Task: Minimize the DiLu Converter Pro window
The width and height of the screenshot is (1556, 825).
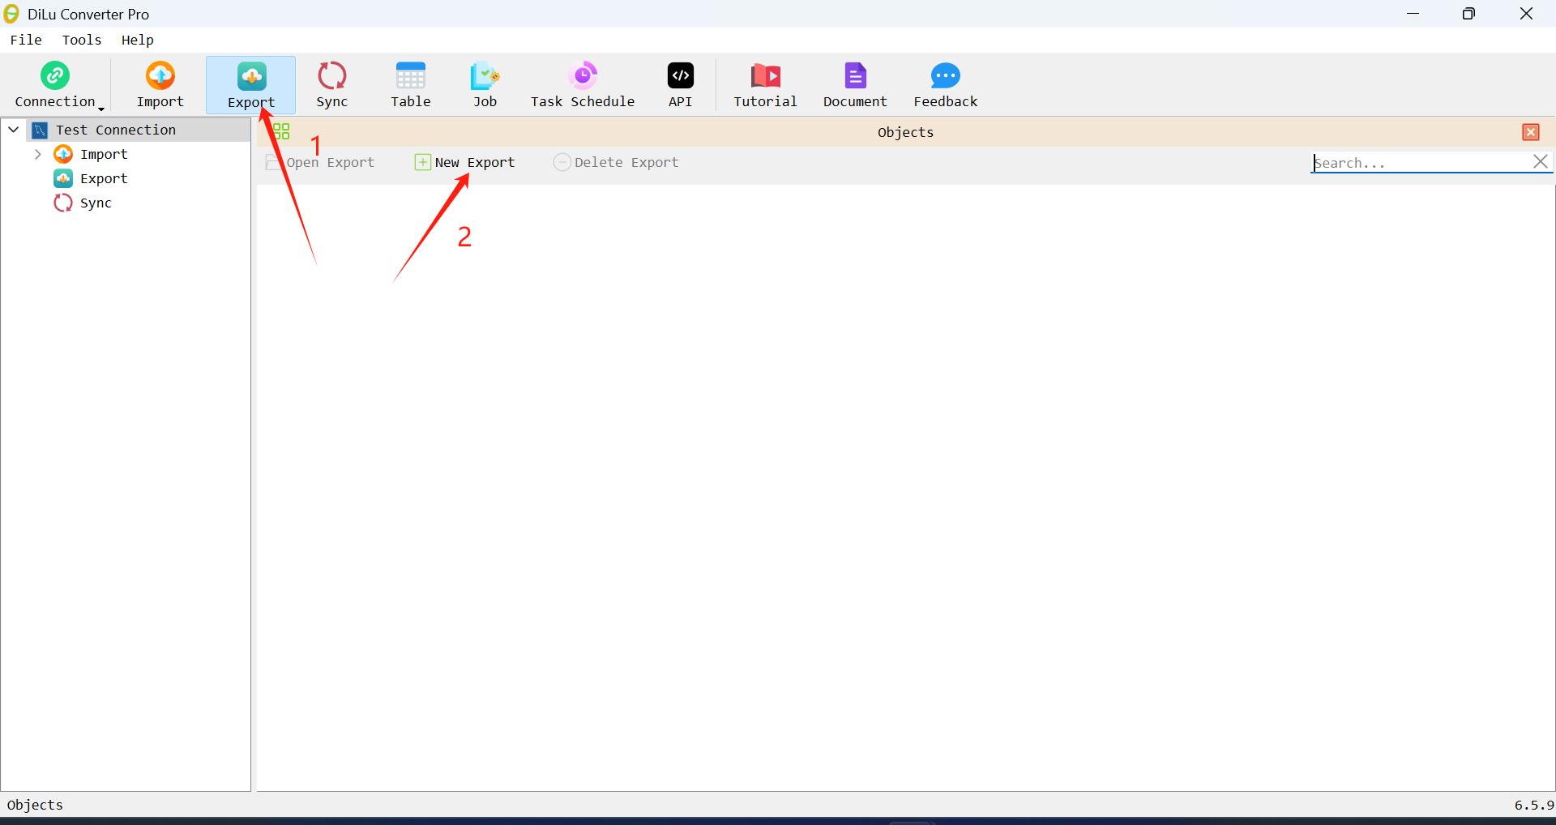Action: (1413, 14)
